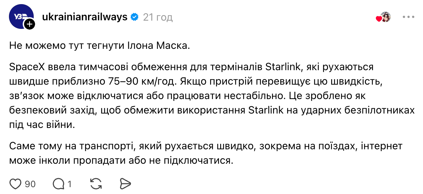This screenshot has width=423, height=194.
Task: Like the post with the heart icon
Action: coord(15,184)
